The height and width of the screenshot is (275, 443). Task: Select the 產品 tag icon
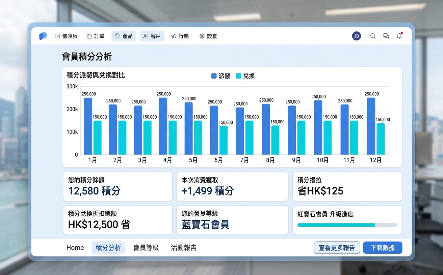(x=118, y=36)
